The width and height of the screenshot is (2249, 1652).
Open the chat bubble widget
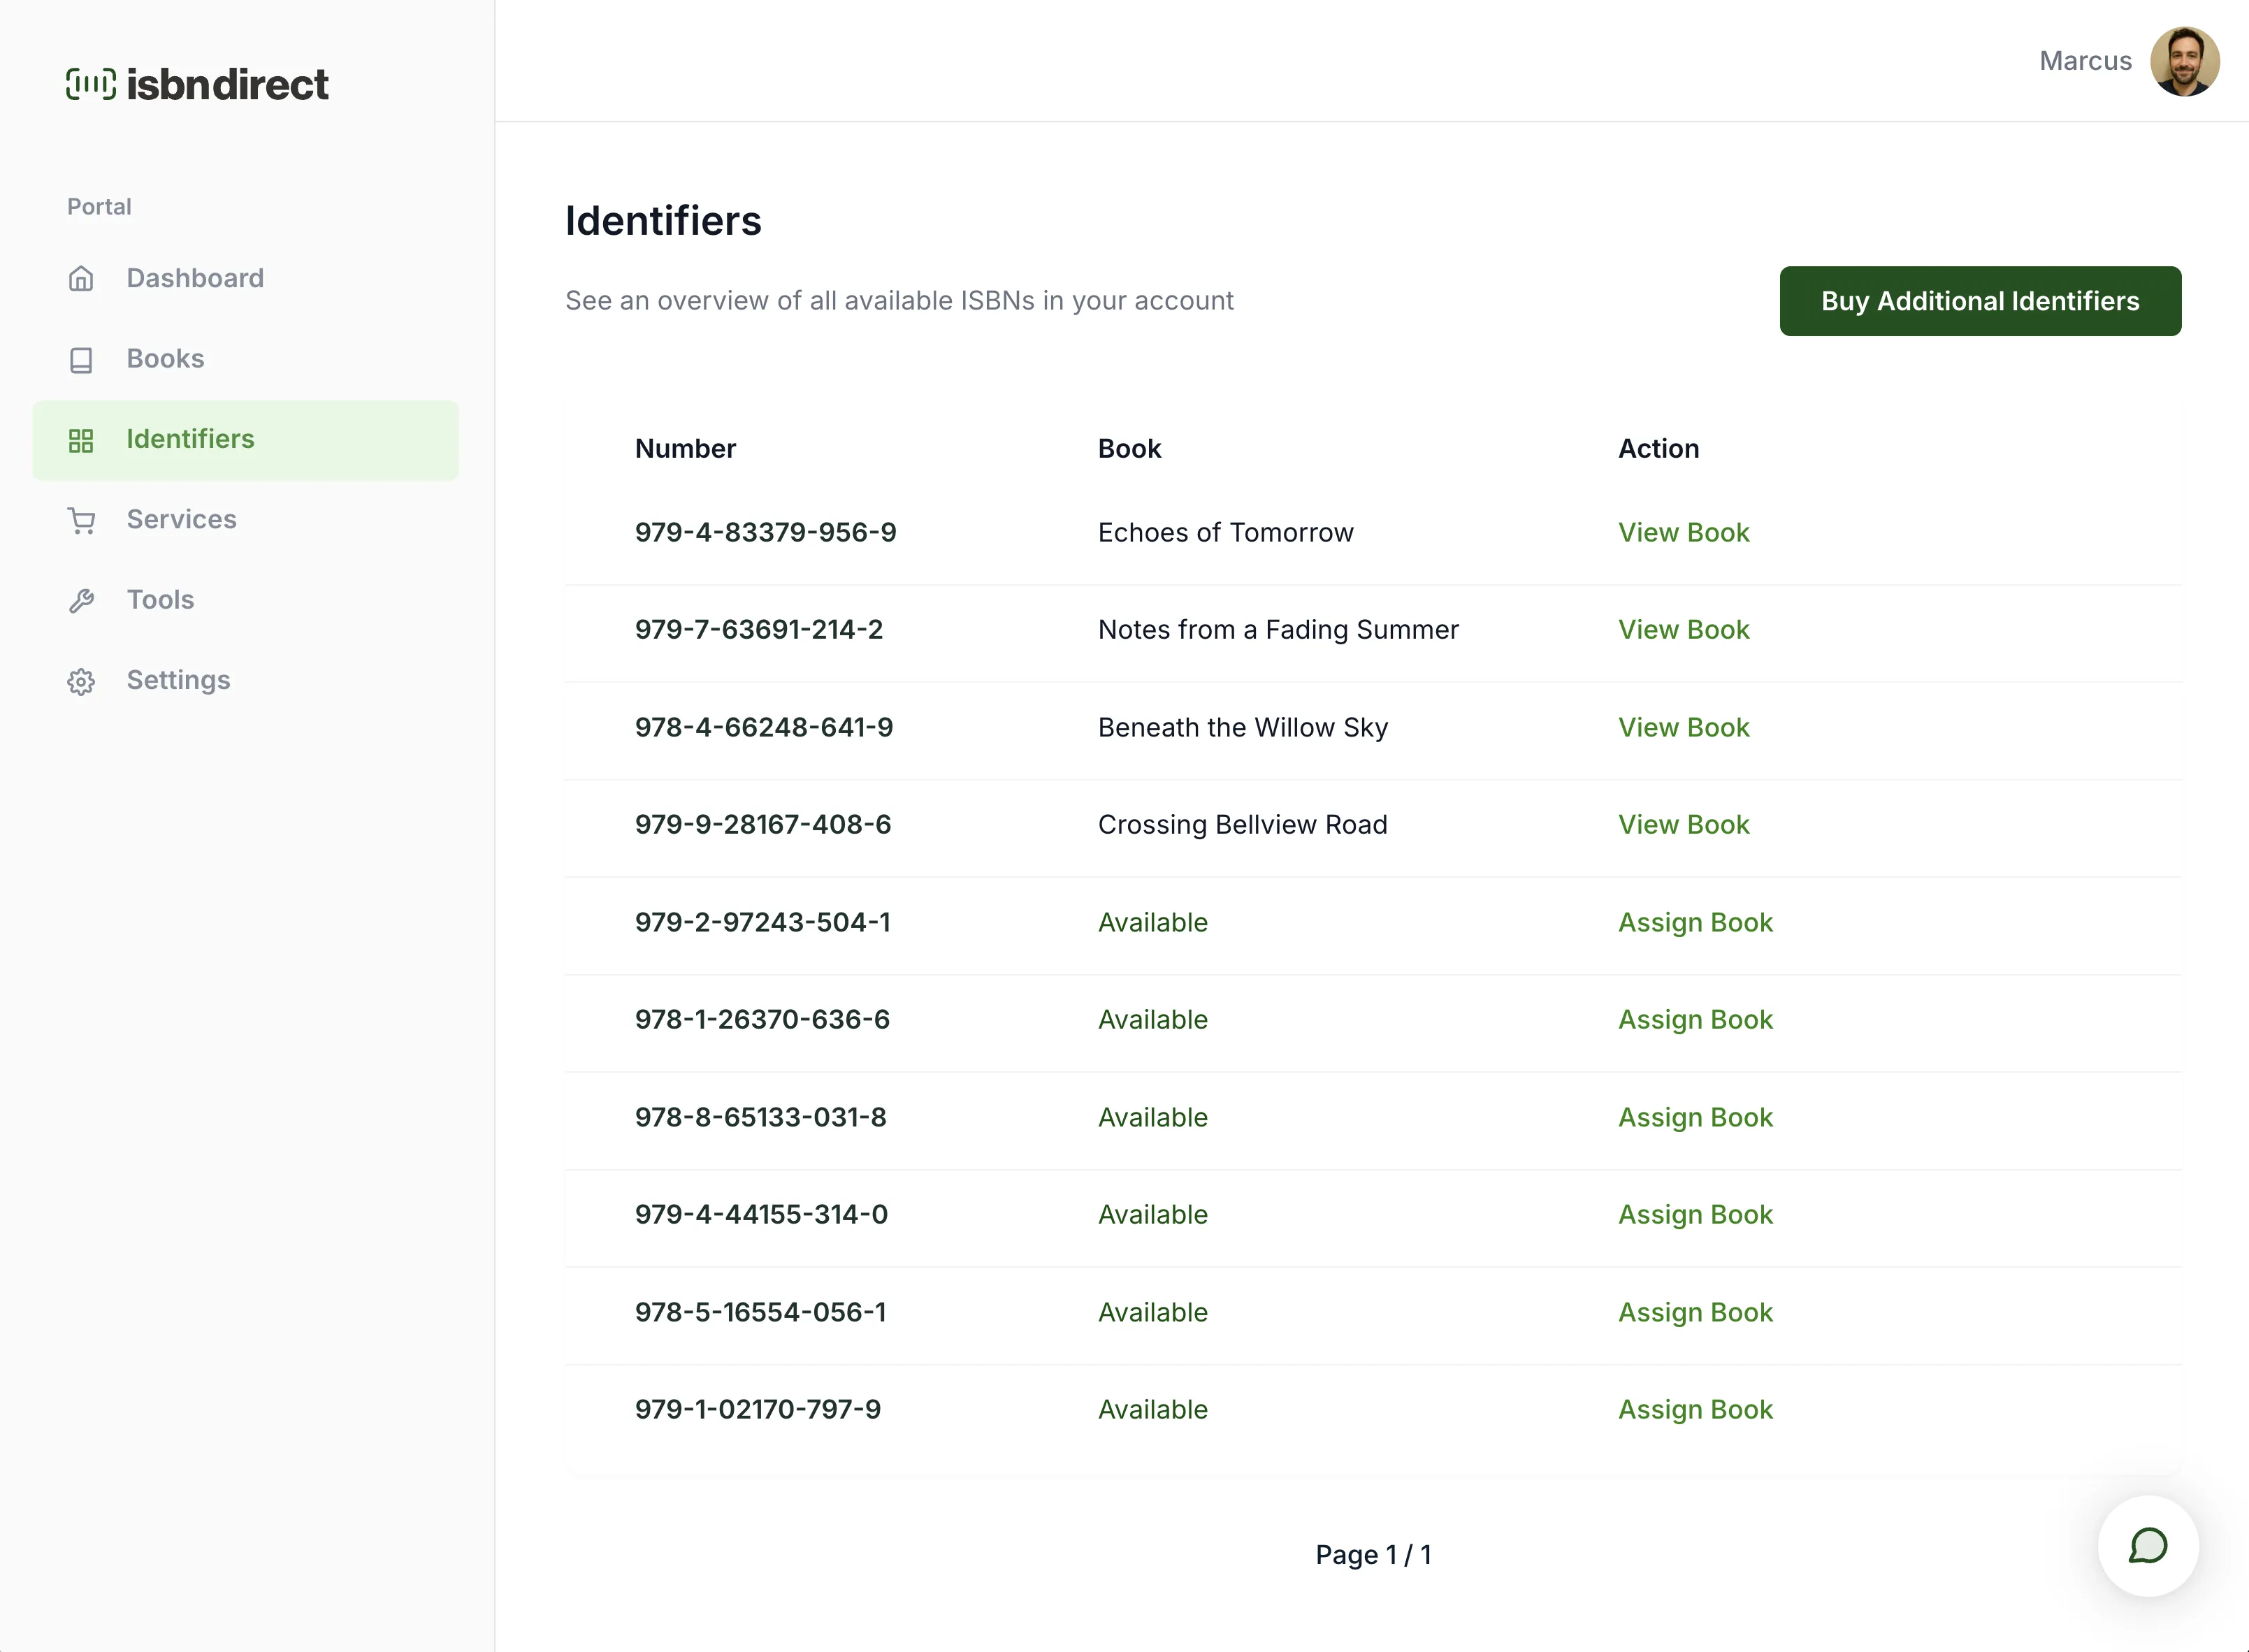click(2147, 1546)
